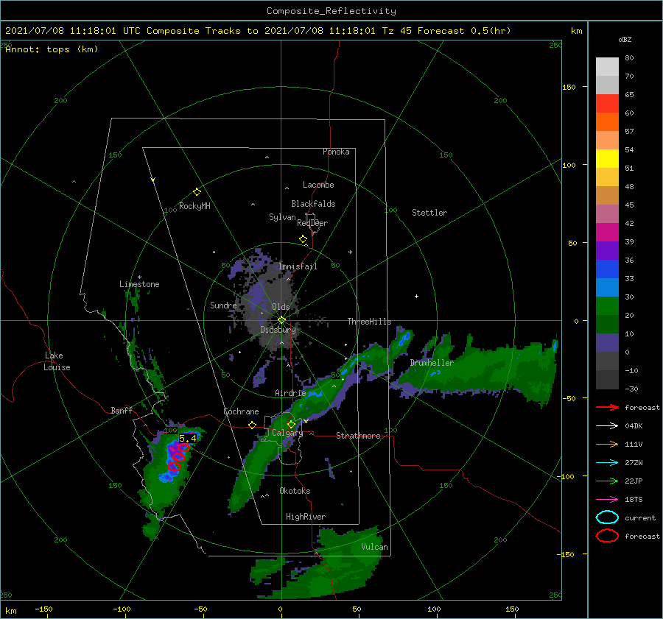
Task: Click the cyan current ellipse legend icon
Action: pyautogui.click(x=607, y=517)
